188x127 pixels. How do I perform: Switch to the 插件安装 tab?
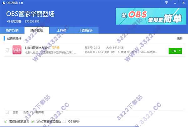12,30
